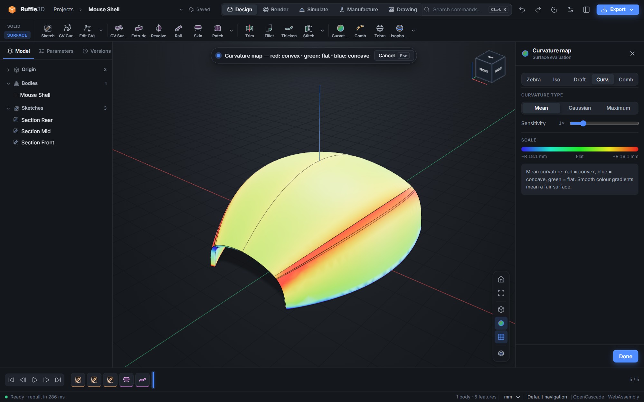Select the Skin tool
The image size is (644, 402).
pos(198,31)
